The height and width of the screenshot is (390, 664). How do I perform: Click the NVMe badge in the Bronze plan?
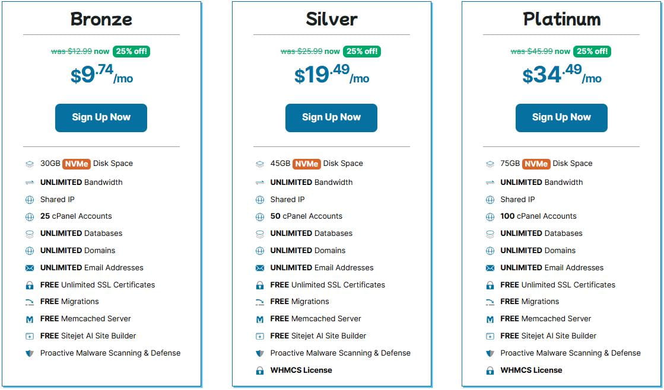point(76,164)
